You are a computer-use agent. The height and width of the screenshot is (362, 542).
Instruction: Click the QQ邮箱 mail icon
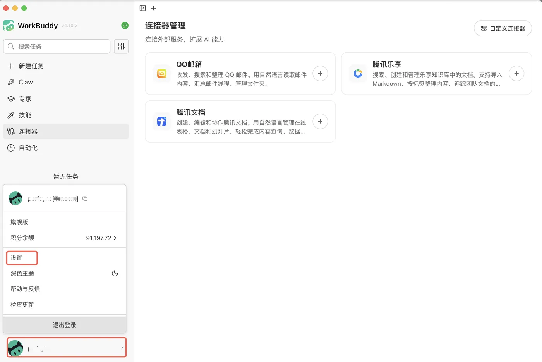click(162, 73)
